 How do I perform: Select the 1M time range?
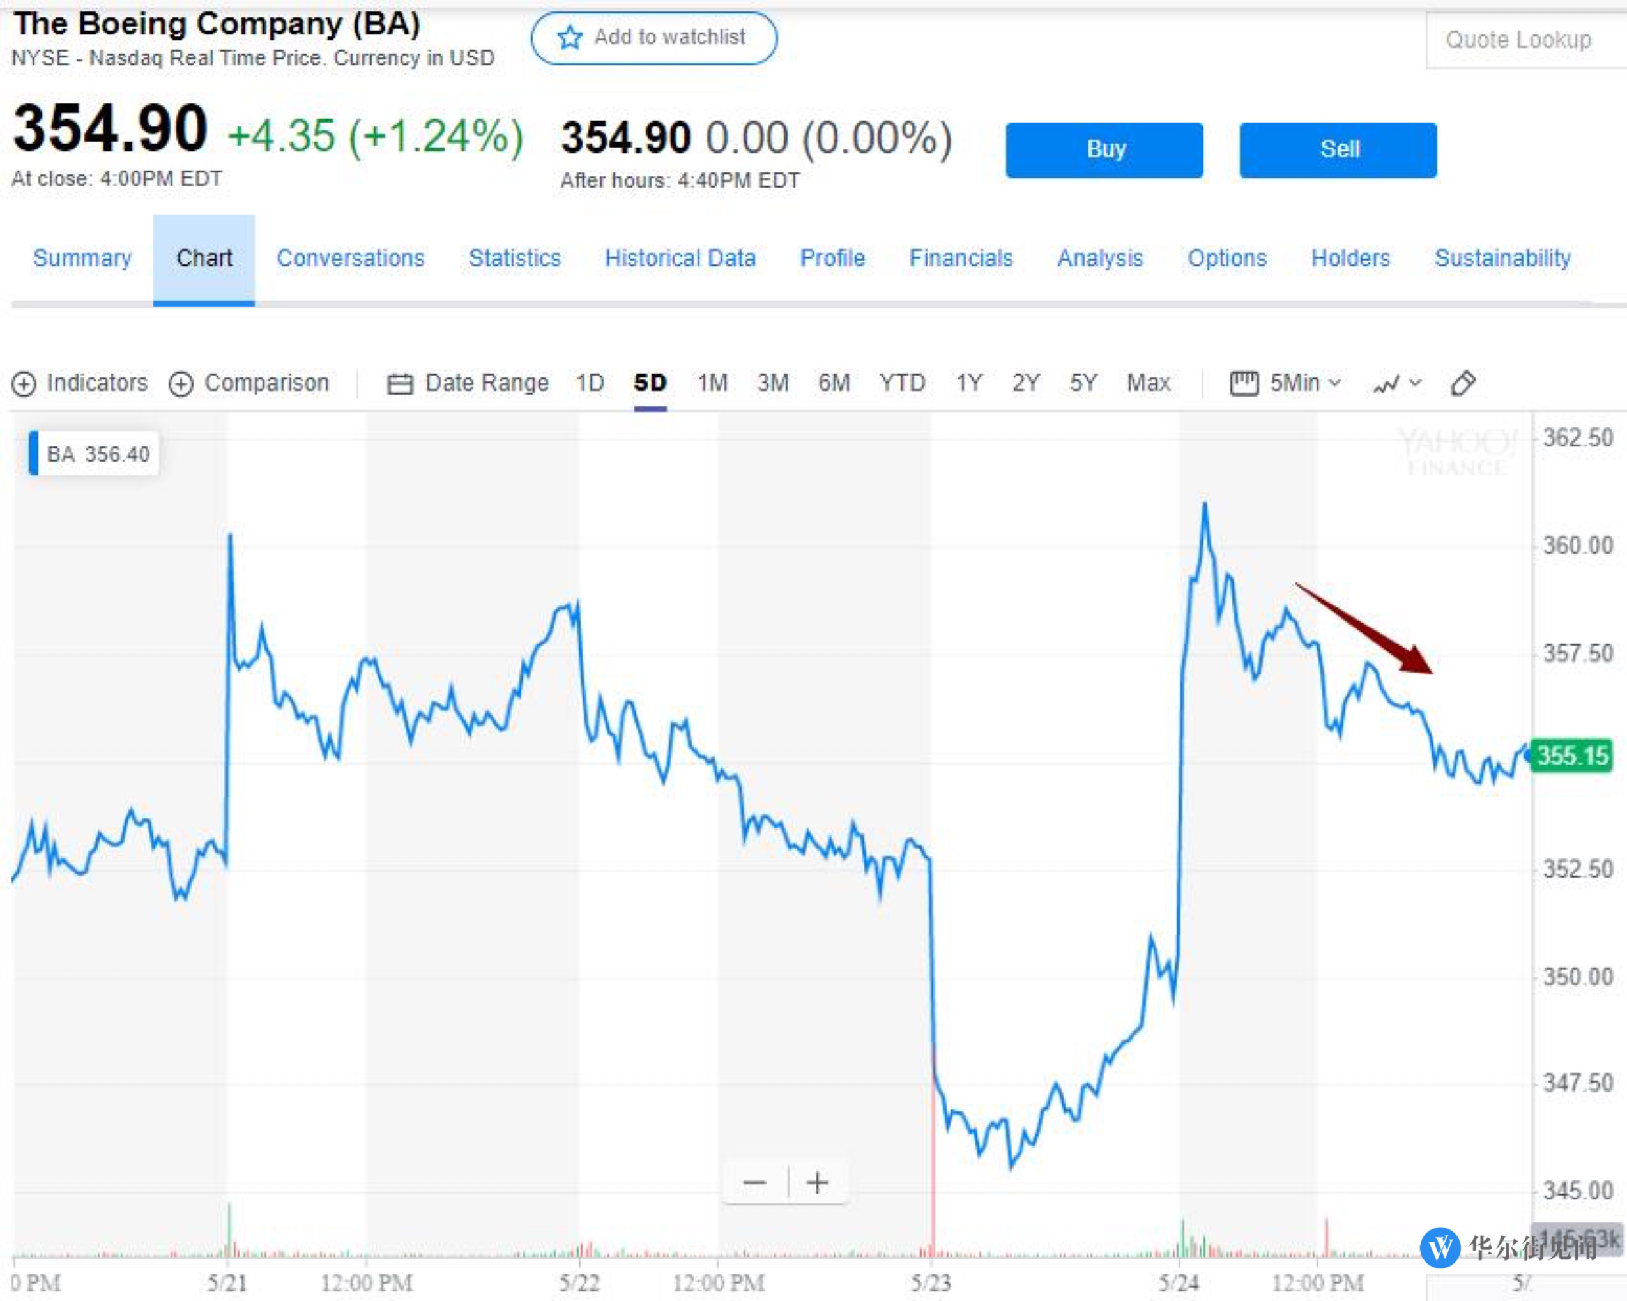point(712,383)
